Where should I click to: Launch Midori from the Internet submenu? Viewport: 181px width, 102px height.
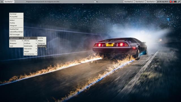point(42,41)
